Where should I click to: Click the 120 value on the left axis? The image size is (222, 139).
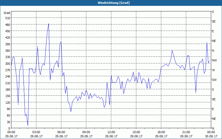pos(8,102)
